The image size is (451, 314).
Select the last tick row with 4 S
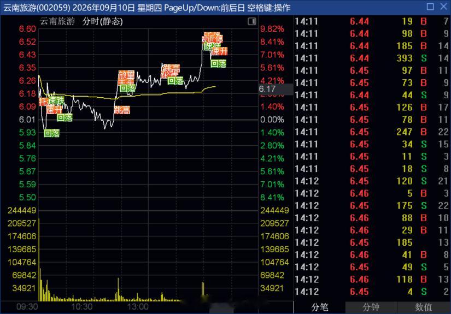pyautogui.click(x=372, y=292)
